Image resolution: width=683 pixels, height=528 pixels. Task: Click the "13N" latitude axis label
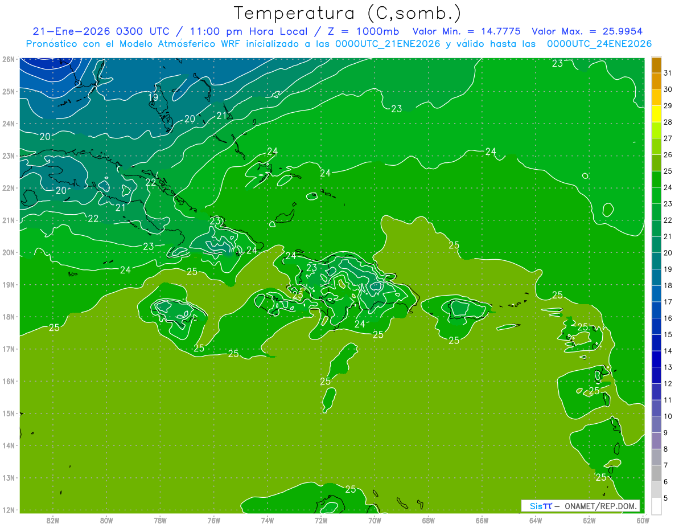tap(8, 478)
